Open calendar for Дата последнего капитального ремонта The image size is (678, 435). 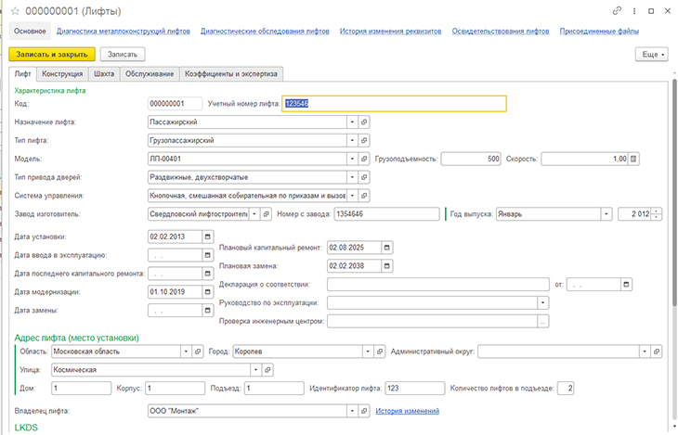[x=207, y=274]
